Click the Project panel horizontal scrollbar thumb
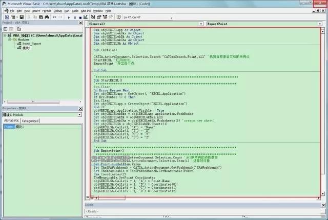Viewport: 328px width, 220px height. (33, 102)
